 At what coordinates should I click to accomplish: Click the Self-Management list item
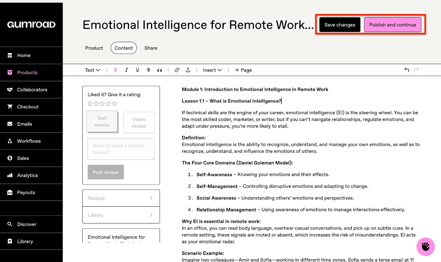pyautogui.click(x=282, y=186)
